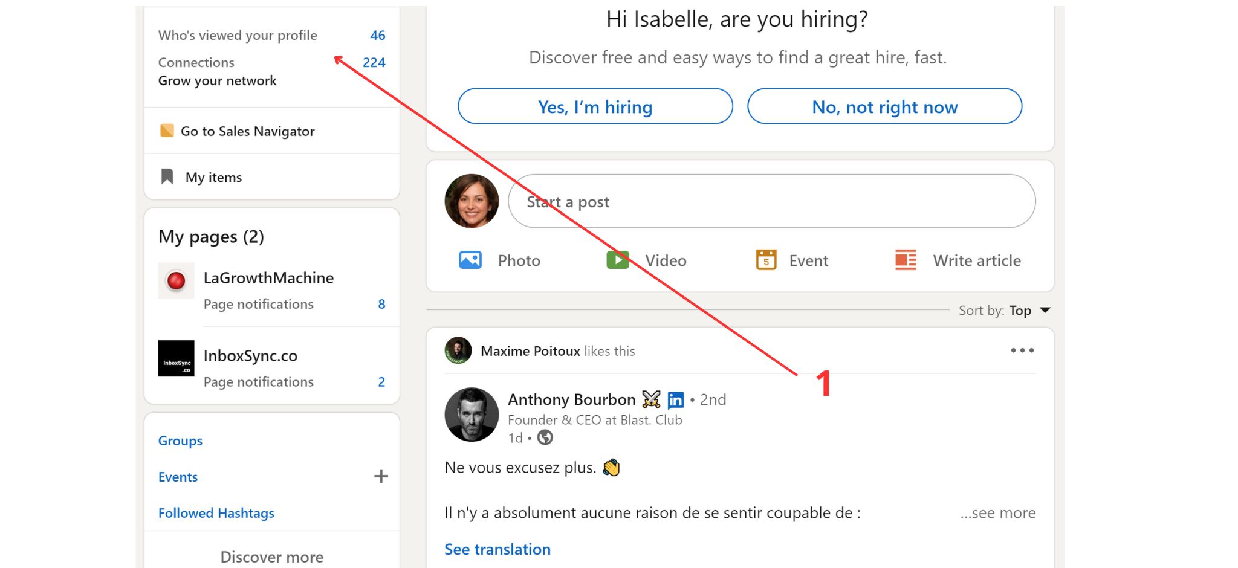Screen dimensions: 1238x568
Task: Click the 'Hi Isabelle, are you hiring?' heading
Action: [x=737, y=19]
